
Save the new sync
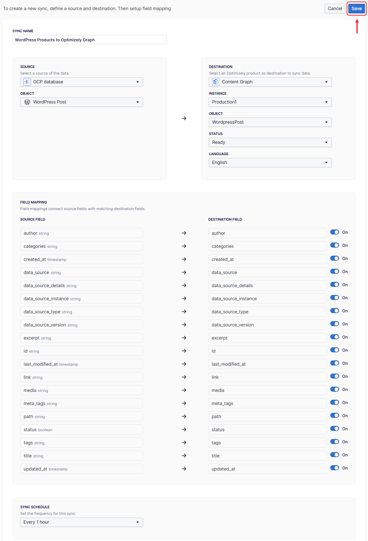click(356, 9)
